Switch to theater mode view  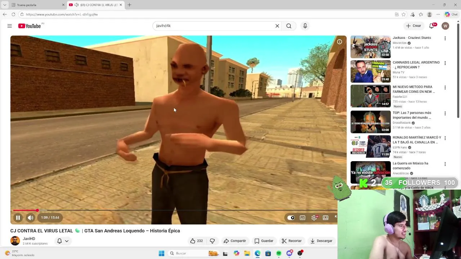tap(326, 218)
